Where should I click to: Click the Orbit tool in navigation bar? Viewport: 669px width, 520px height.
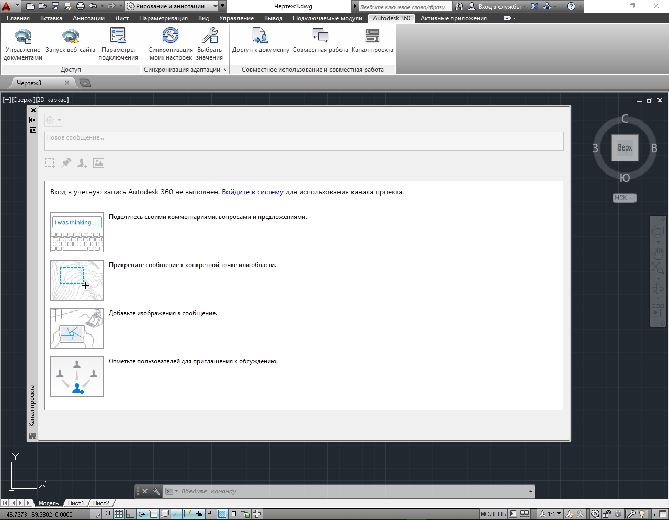[x=657, y=288]
